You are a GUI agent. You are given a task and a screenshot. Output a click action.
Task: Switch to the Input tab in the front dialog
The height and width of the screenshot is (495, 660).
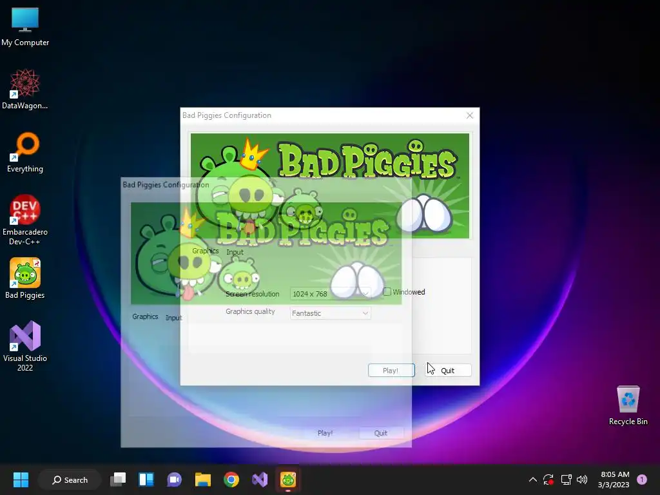235,252
